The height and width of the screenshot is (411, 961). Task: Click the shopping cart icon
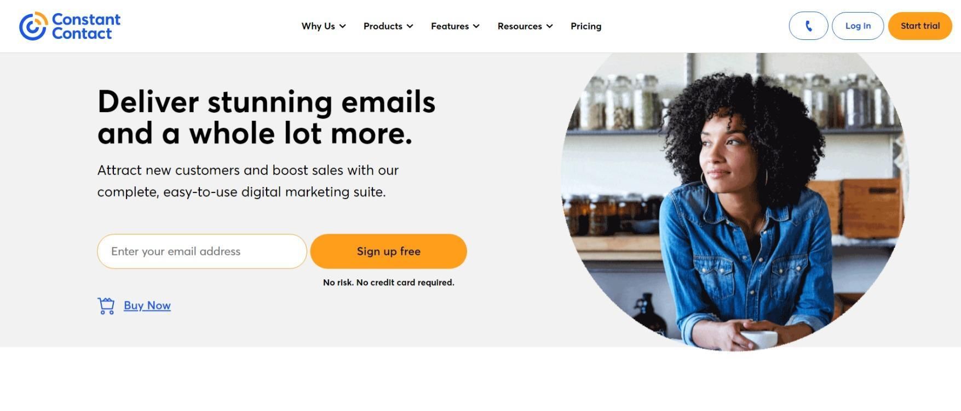click(106, 306)
